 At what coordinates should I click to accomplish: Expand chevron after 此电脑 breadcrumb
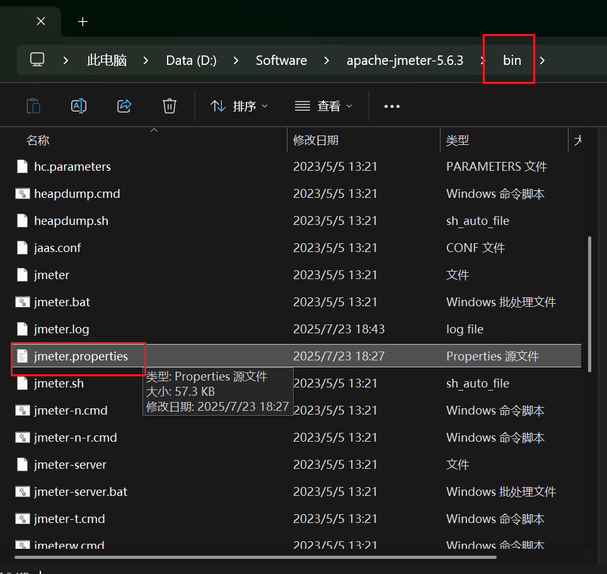[146, 60]
